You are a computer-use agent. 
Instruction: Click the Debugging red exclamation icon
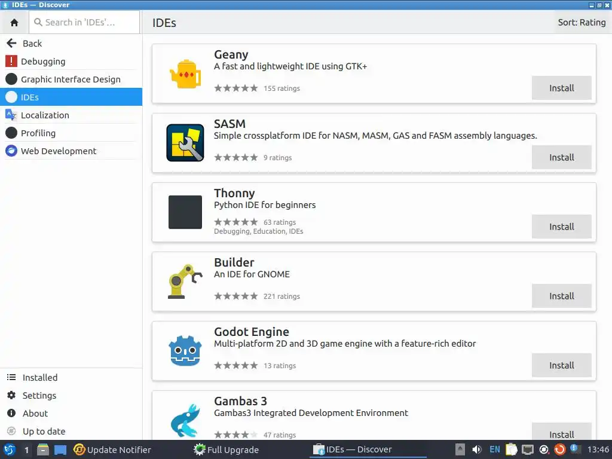[x=11, y=62]
